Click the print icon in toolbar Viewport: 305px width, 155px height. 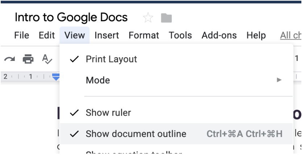28,59
